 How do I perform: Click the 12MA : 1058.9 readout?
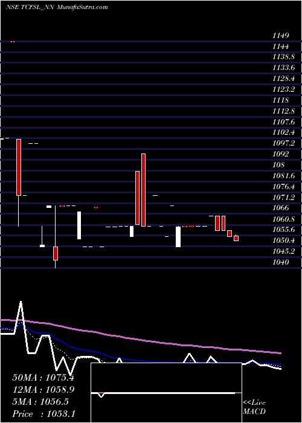(x=43, y=390)
